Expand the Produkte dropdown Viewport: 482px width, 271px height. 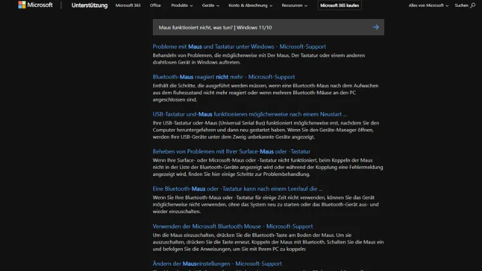coord(182,5)
